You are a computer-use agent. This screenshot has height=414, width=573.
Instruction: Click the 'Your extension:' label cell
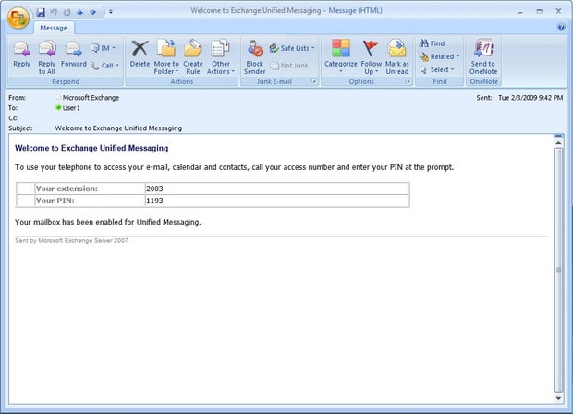click(x=90, y=189)
